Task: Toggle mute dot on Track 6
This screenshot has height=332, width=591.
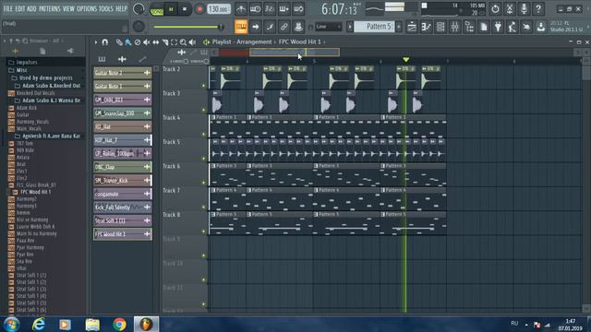Action: point(203,183)
